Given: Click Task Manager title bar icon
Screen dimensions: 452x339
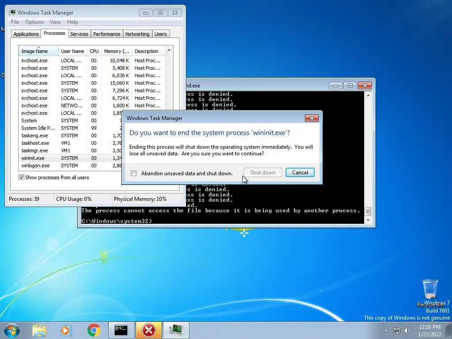Looking at the screenshot, I should pyautogui.click(x=12, y=12).
